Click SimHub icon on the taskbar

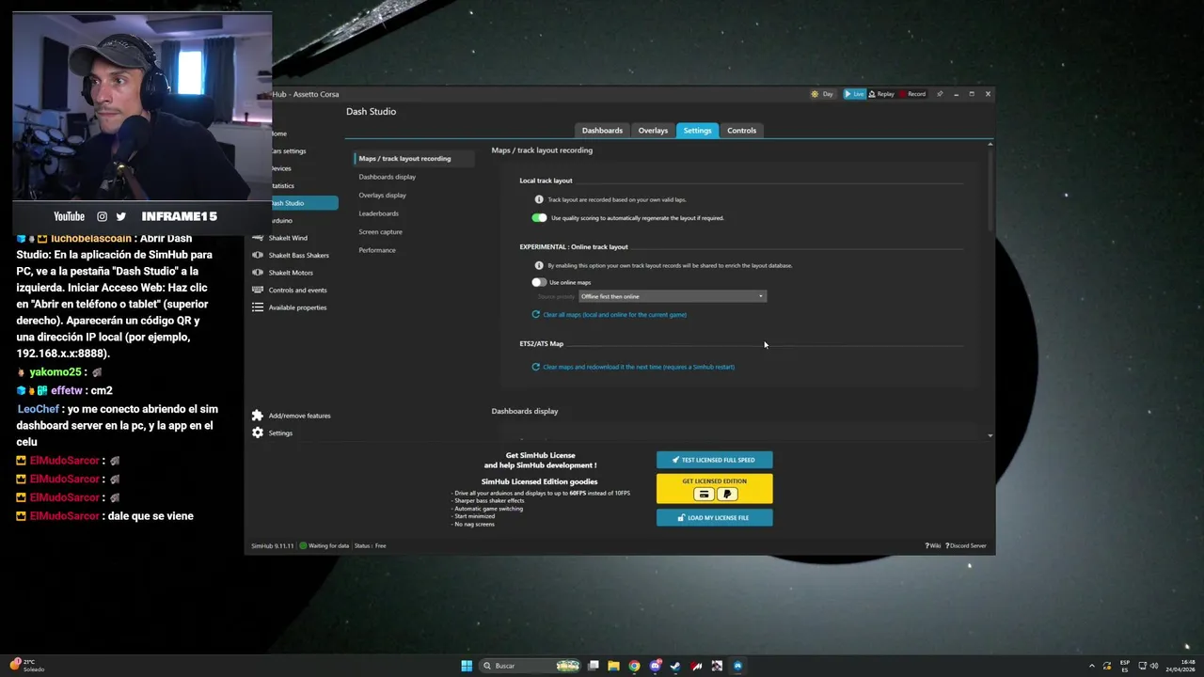(x=737, y=666)
